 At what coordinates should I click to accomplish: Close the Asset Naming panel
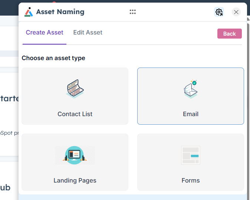pos(236,12)
